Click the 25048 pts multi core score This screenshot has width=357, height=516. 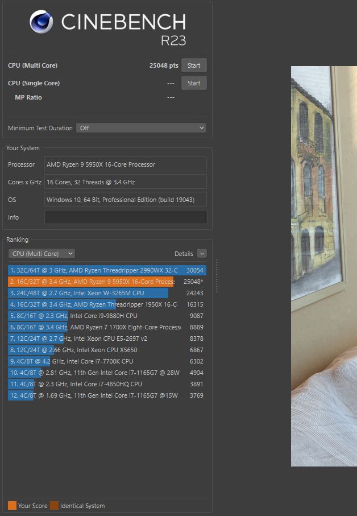pyautogui.click(x=164, y=65)
